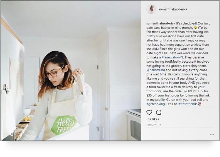Click the FEBRUARY 14 post date
This screenshot has width=220, height=157.
[154, 125]
